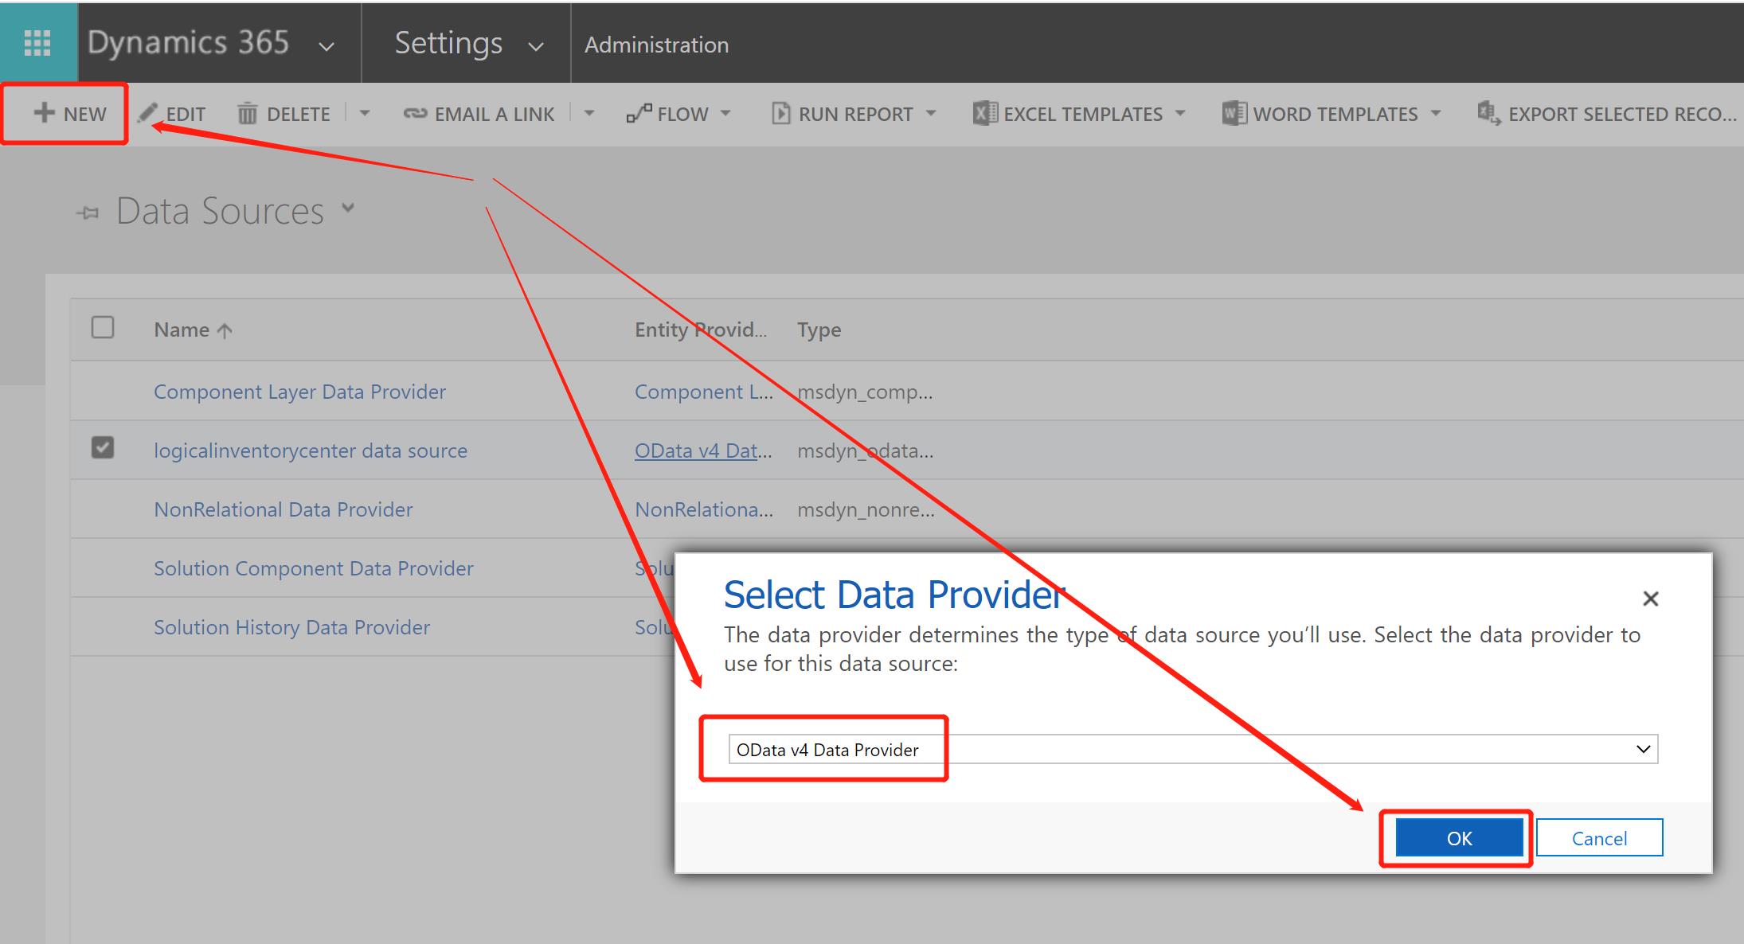Click the FLOW icon in the toolbar
The width and height of the screenshot is (1744, 944).
coord(639,114)
